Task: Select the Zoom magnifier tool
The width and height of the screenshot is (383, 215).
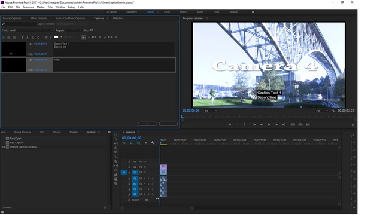Action: [x=115, y=183]
